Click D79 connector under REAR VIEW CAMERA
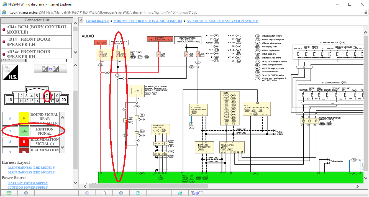 pos(157,130)
